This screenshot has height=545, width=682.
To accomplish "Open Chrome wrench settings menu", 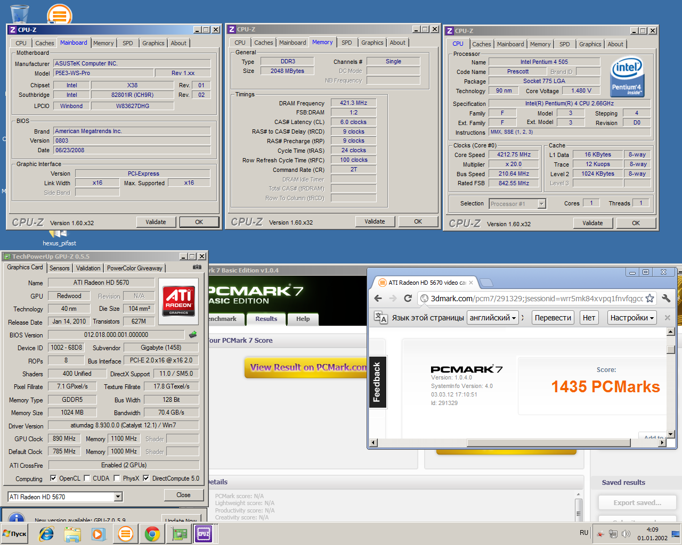I will point(666,299).
